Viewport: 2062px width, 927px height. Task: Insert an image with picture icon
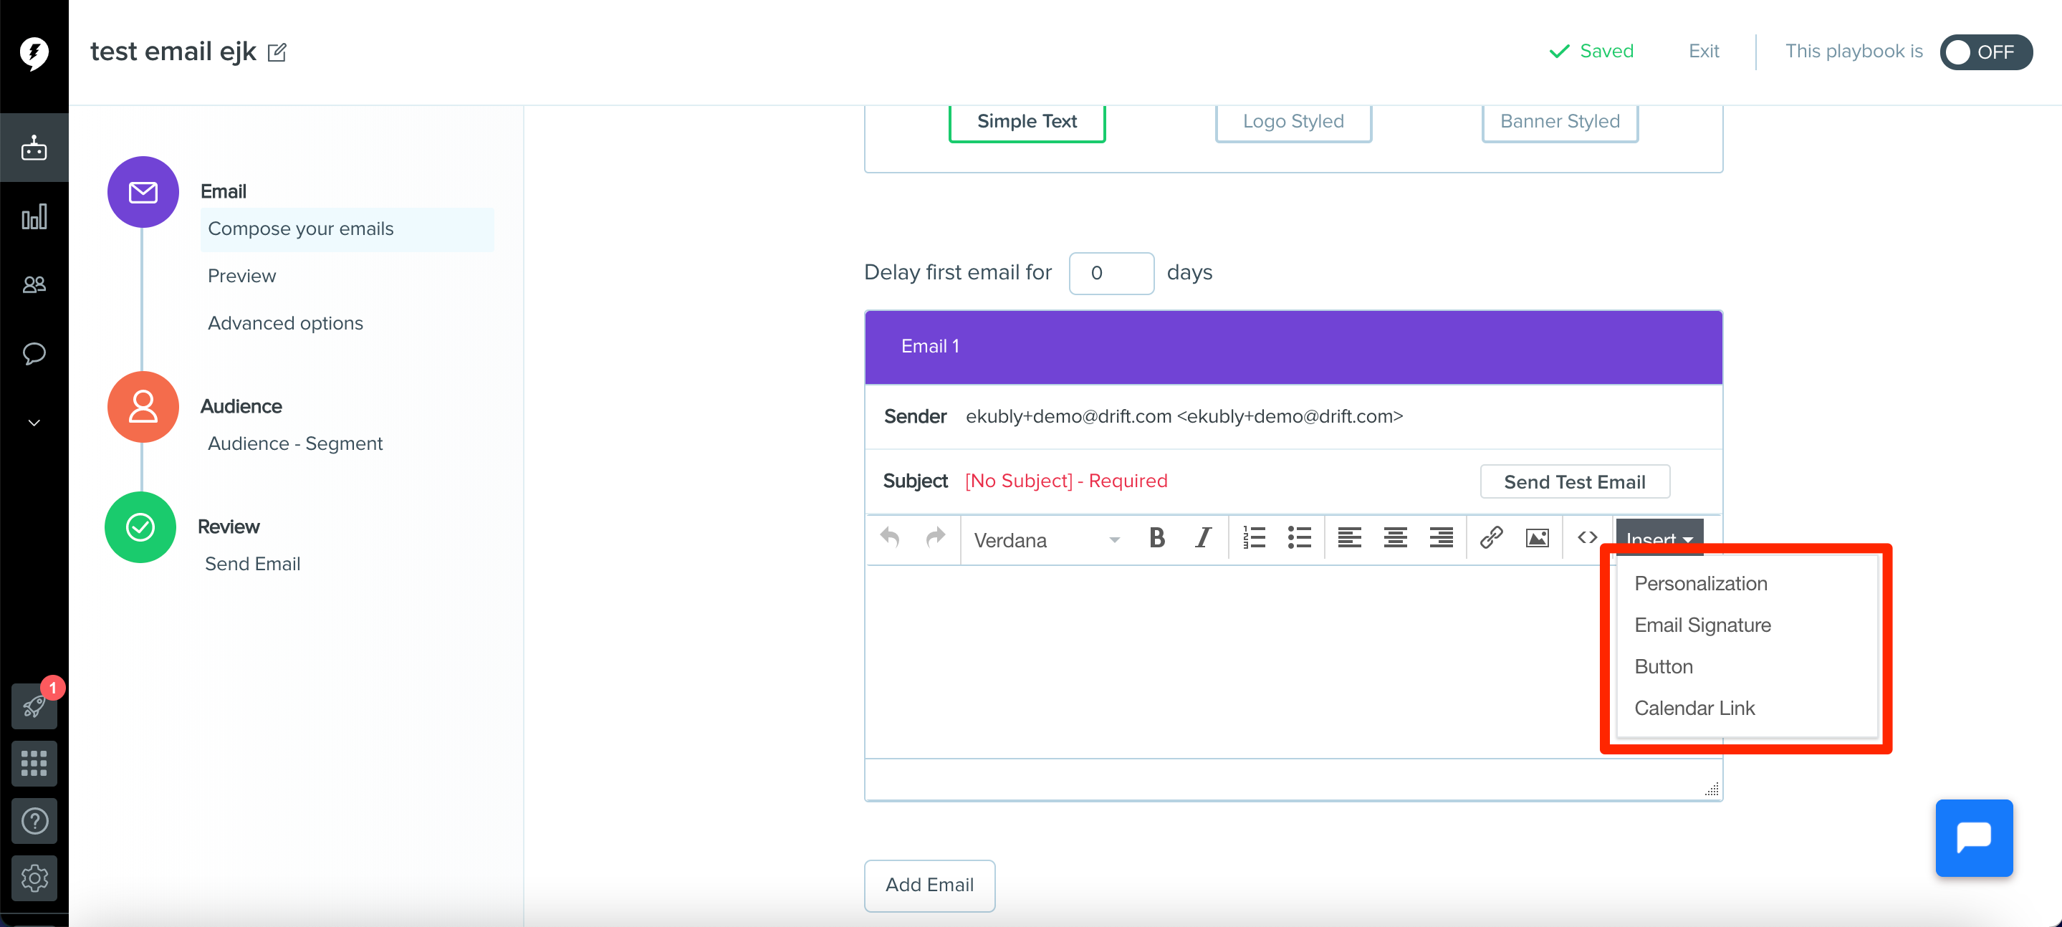1537,538
